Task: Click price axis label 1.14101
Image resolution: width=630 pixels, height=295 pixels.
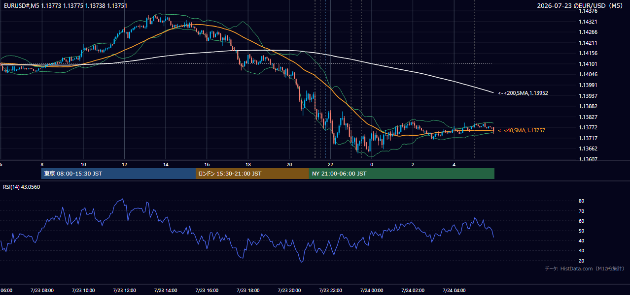Action: 588,64
